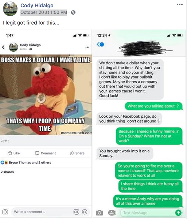Screen dimensions: 187x219
Task: Send message with green arrow button
Action: pos(178,213)
